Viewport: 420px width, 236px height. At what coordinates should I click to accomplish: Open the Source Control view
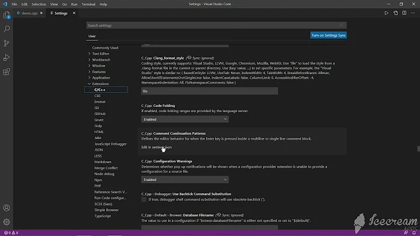tap(6, 43)
